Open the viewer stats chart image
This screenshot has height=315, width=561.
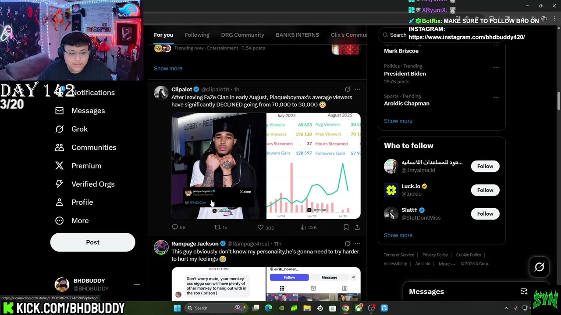313,166
